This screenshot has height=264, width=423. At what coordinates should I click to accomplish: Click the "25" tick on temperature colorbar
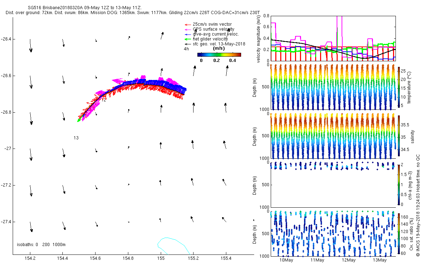point(403,71)
